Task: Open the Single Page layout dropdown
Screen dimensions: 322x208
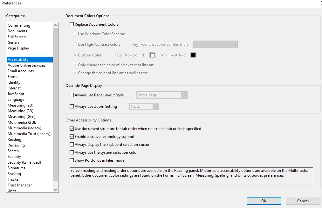Action: (161, 95)
